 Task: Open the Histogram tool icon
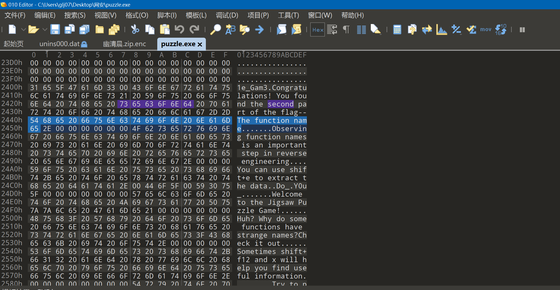point(441,29)
